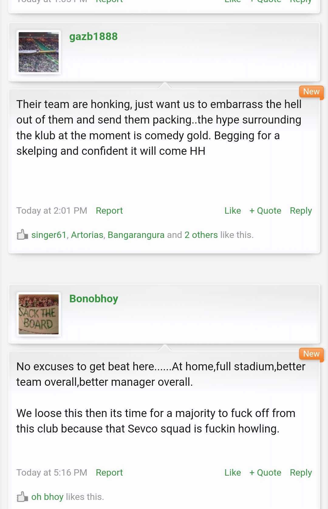328x509 pixels.
Task: View Artorias profile from likes list
Action: 87,235
